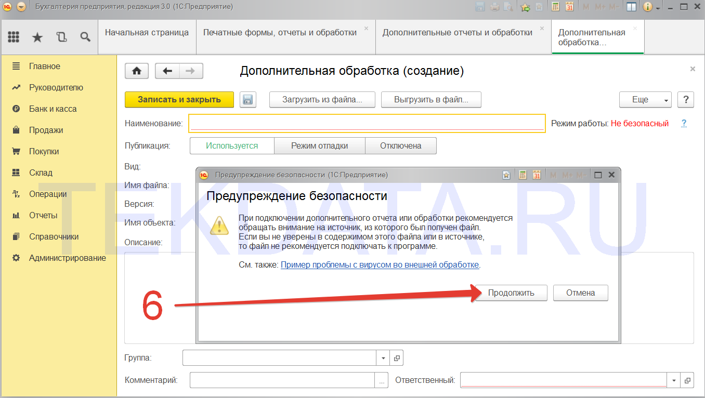The height and width of the screenshot is (398, 705).
Task: Open calculator icon in dialog title bar
Action: point(523,175)
